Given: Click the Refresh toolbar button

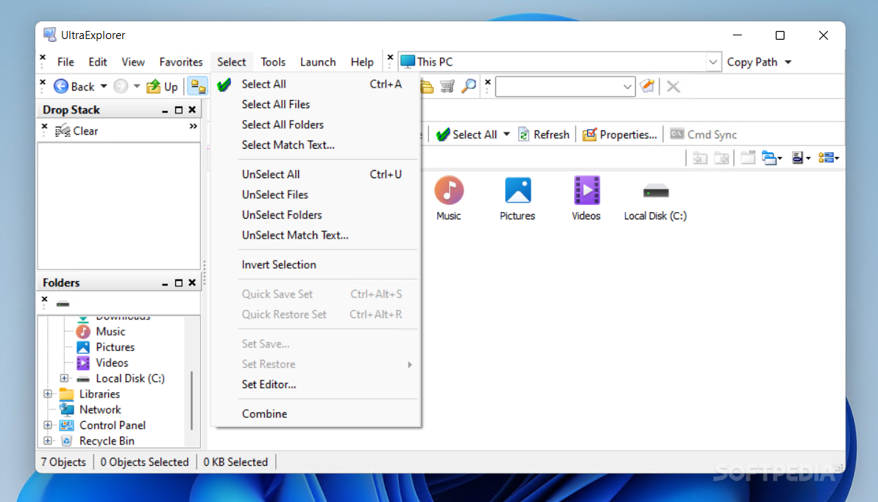Looking at the screenshot, I should pyautogui.click(x=544, y=135).
